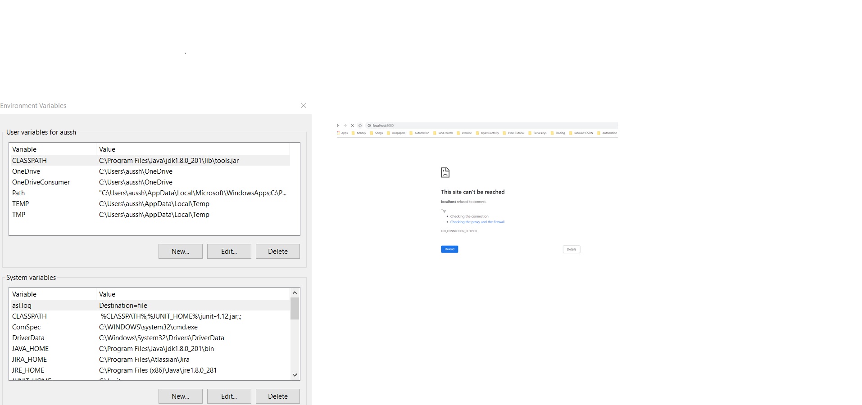Screen dimensions: 862x405
Task: Click the localhost:8080 address bar
Action: 491,126
